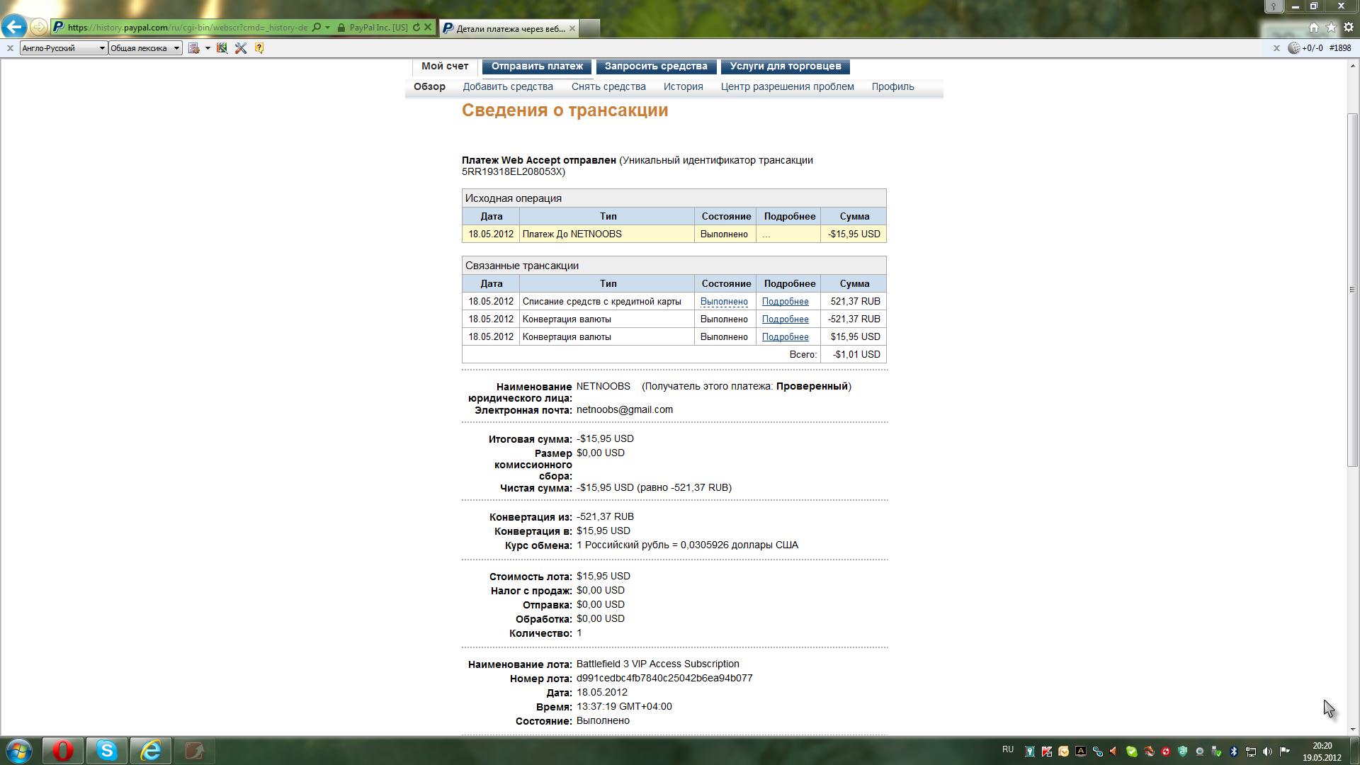Open 'Центр разрешения проблем' link
This screenshot has height=765, width=1360.
click(x=788, y=86)
